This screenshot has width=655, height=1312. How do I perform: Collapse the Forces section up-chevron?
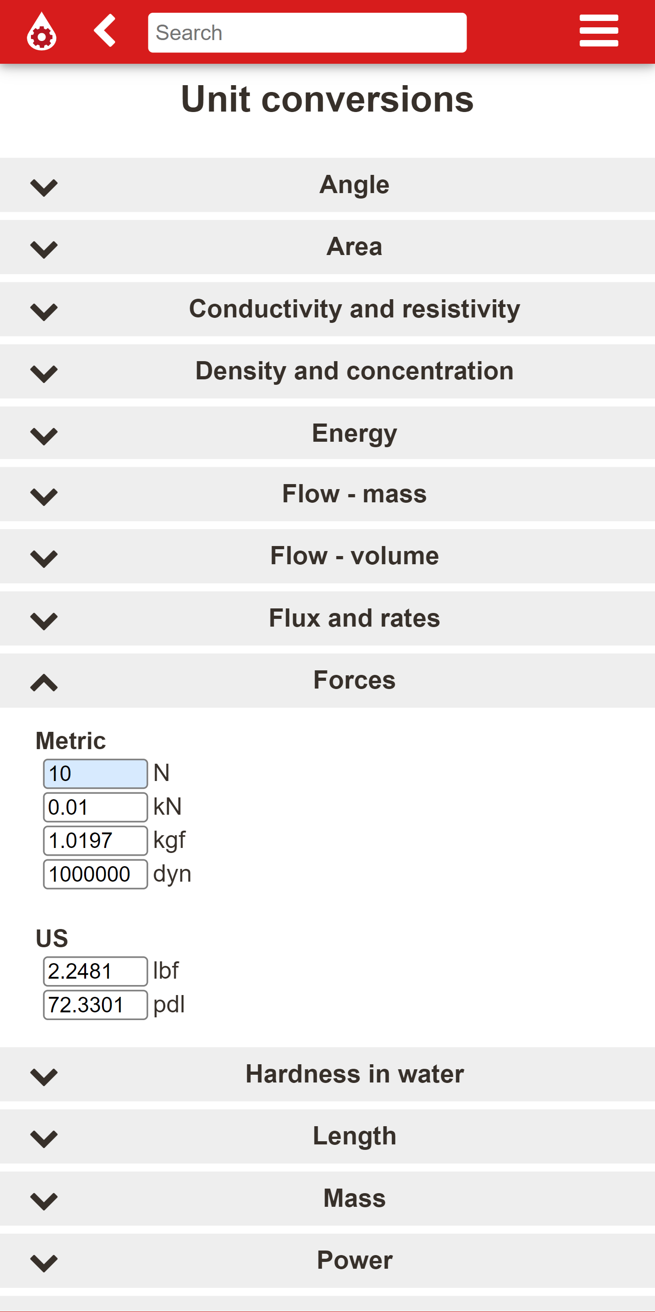click(44, 683)
